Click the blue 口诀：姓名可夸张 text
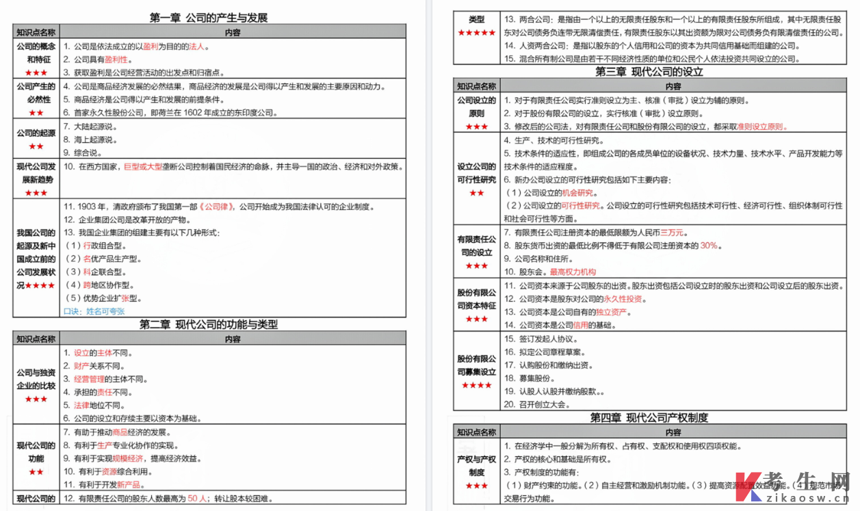Screen dimensions: 860x511 tap(94, 311)
